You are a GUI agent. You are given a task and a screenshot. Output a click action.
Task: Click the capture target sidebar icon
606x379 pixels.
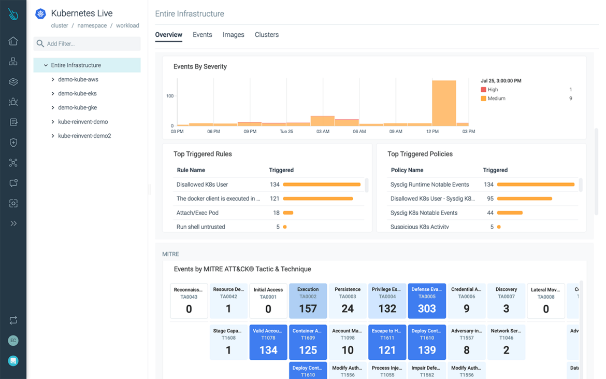(13, 203)
